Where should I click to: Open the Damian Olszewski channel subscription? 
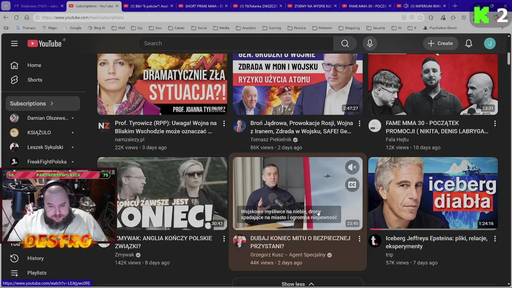pyautogui.click(x=43, y=118)
